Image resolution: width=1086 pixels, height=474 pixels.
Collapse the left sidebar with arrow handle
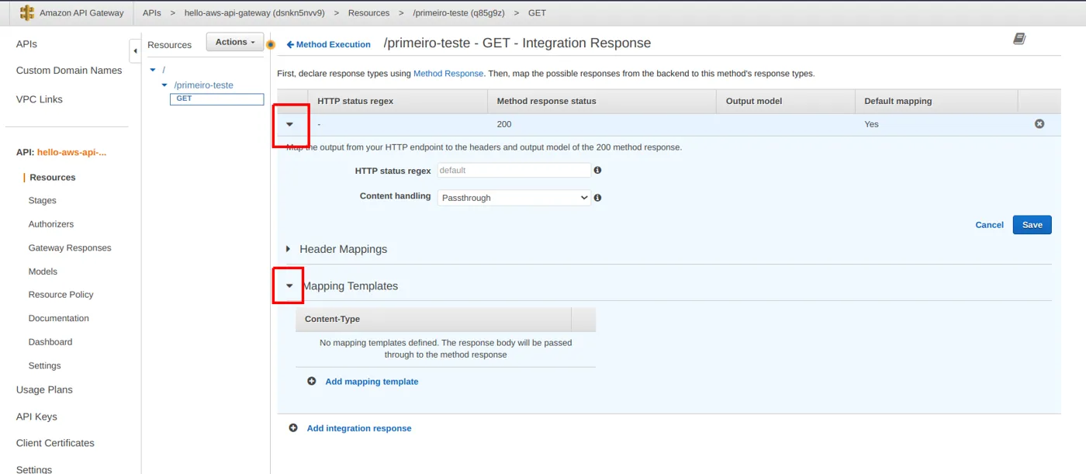(x=135, y=51)
